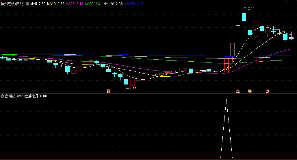Viewport: 297px width, 160px height.
Task: Click the 盘后拉SVIP indicator name
Action: click(14, 96)
